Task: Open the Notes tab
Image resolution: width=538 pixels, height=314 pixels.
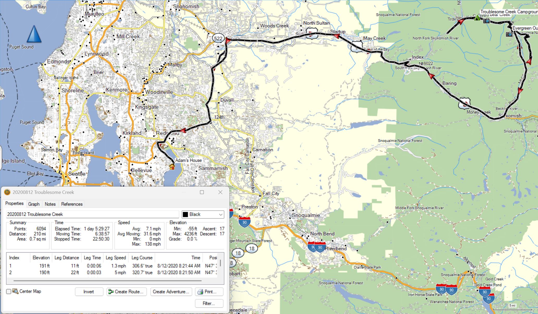Action: pos(50,204)
